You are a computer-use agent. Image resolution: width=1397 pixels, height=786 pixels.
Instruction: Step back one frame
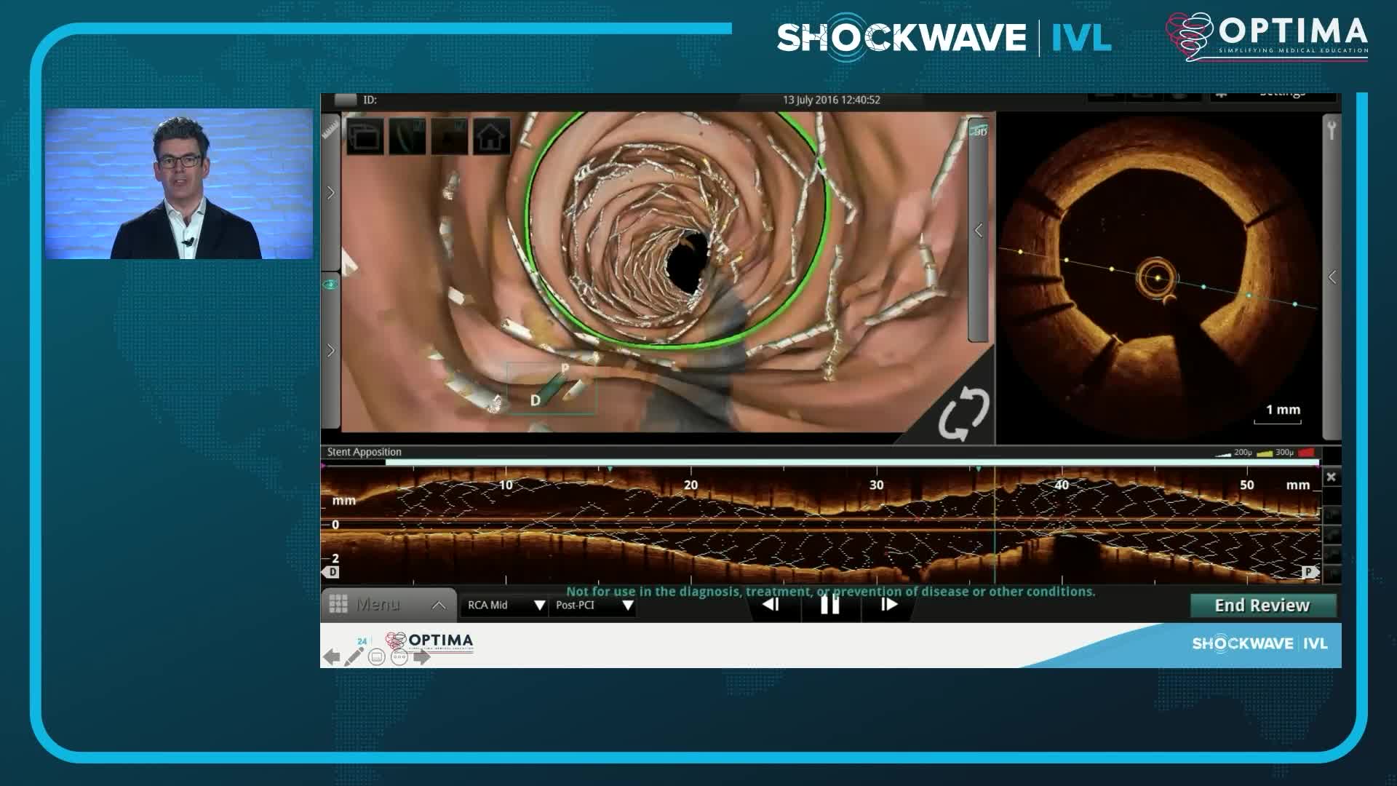point(771,605)
